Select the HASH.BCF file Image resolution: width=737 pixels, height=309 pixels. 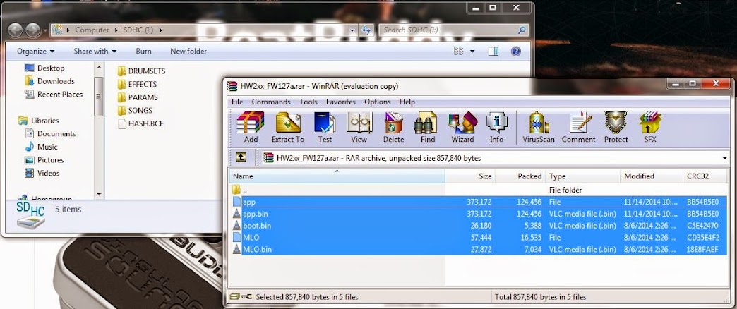[x=140, y=124]
